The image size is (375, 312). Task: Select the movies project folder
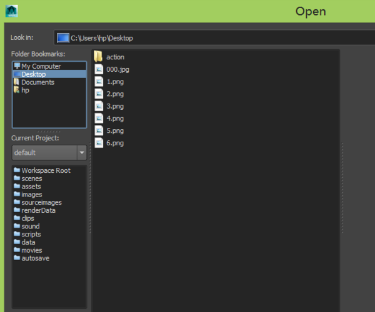point(31,250)
